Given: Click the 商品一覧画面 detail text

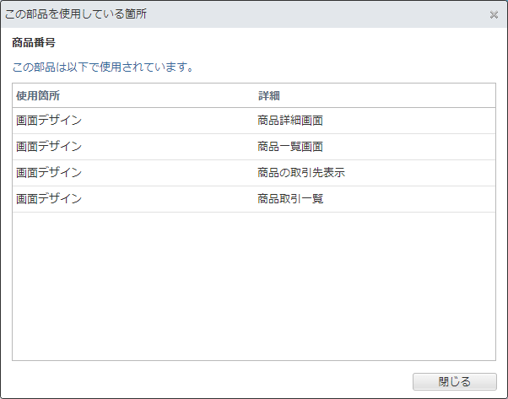Looking at the screenshot, I should point(290,147).
